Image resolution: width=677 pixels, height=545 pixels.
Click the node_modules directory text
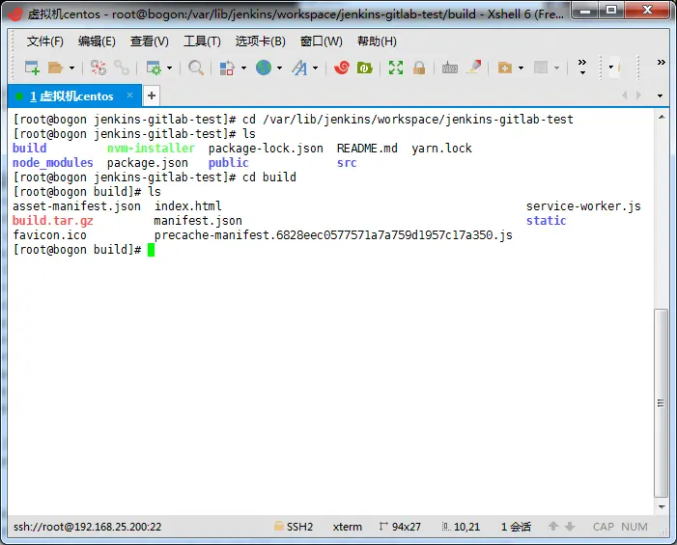53,163
